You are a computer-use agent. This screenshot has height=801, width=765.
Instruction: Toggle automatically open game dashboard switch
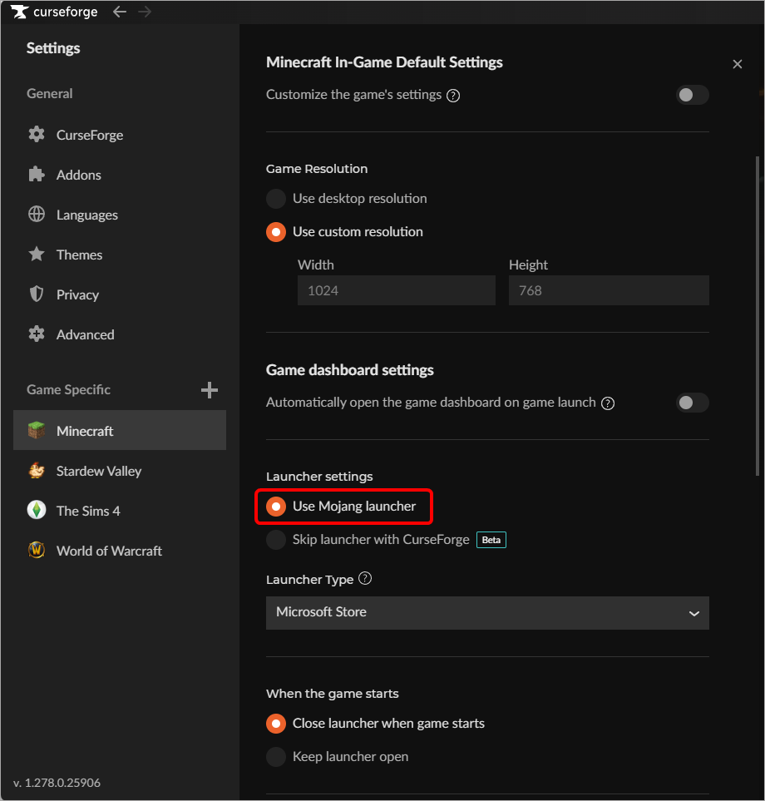tap(692, 403)
